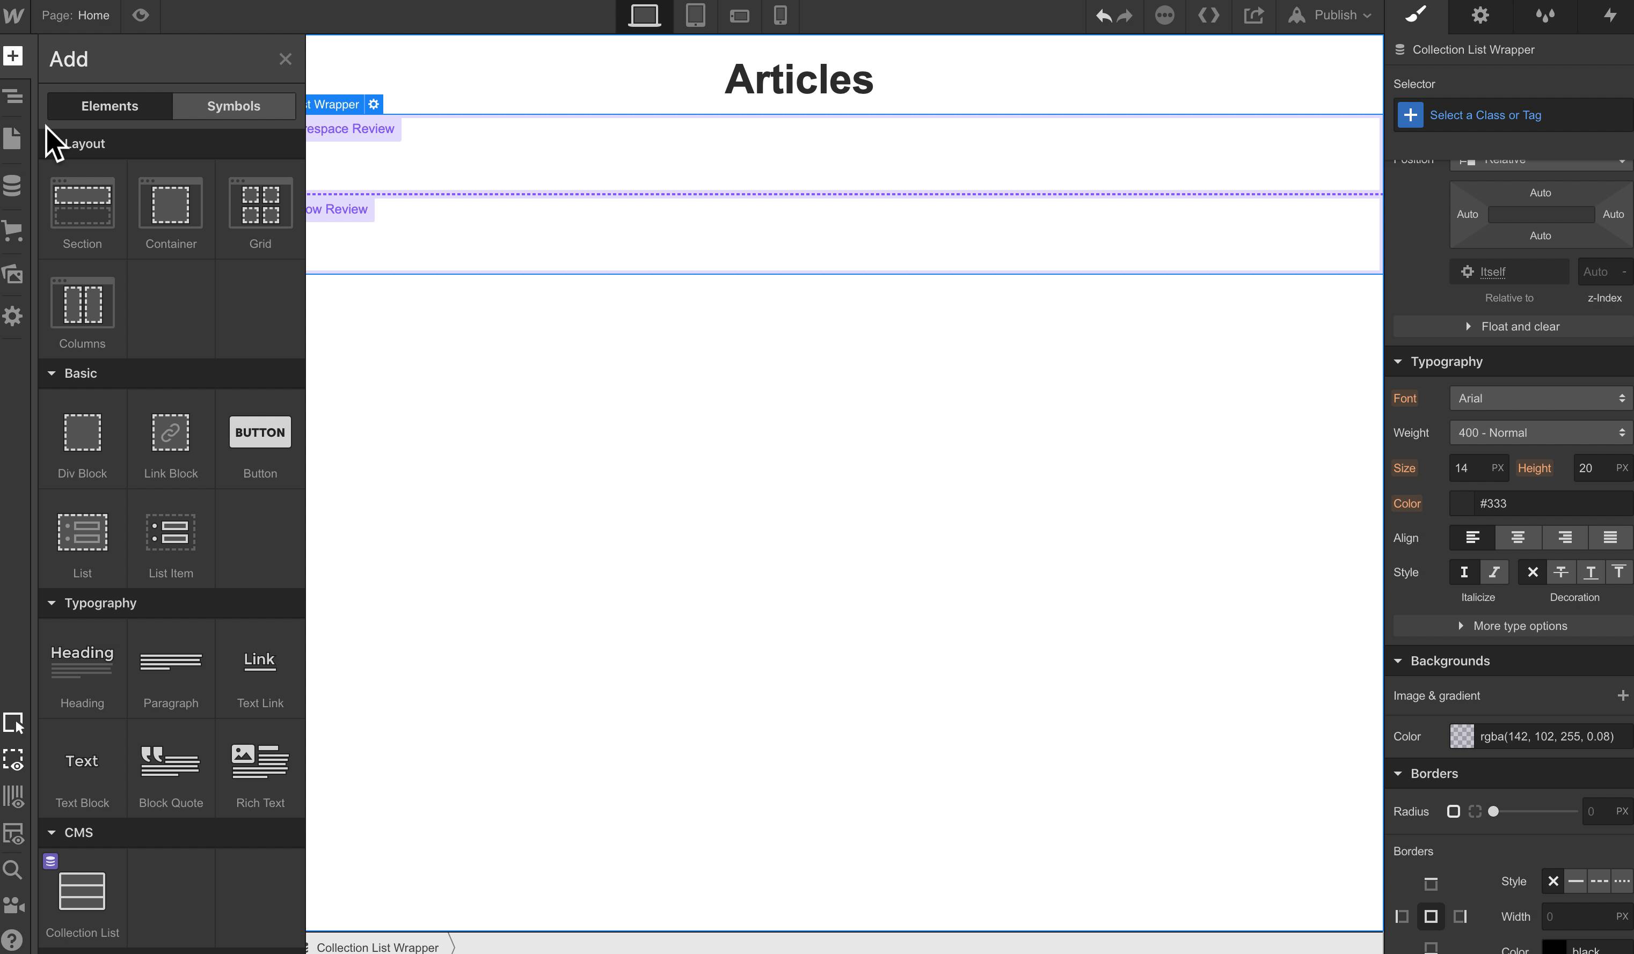Open the Navigator panel icon

tap(12, 97)
